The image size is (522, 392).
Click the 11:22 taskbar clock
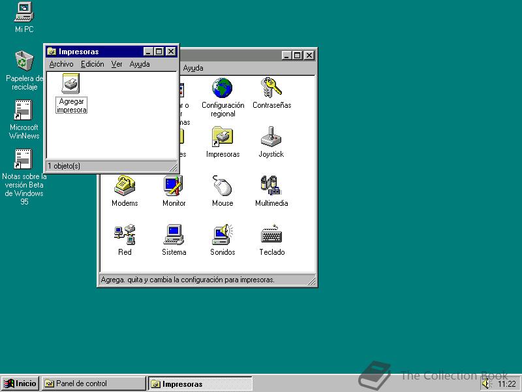[507, 384]
